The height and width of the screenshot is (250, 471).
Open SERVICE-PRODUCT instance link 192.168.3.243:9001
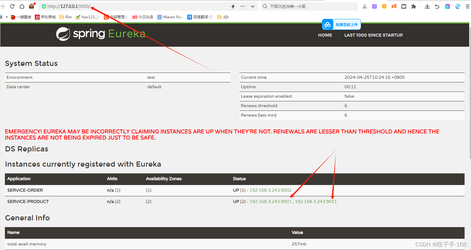coord(271,201)
